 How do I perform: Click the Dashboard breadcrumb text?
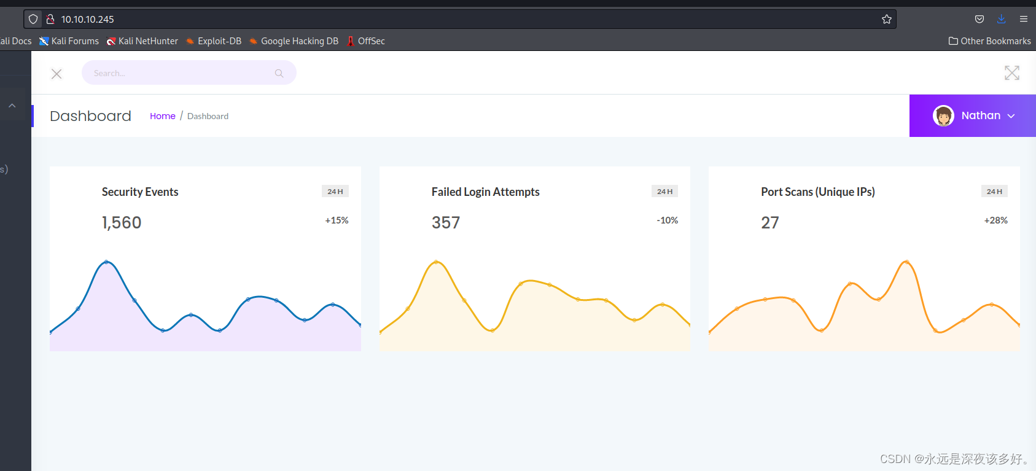click(208, 116)
